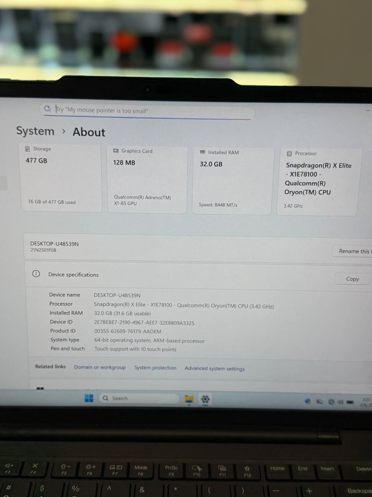Viewport: 372px width, 497px height.
Task: Select '76 GB of 477 GB used' text
Action: [52, 202]
